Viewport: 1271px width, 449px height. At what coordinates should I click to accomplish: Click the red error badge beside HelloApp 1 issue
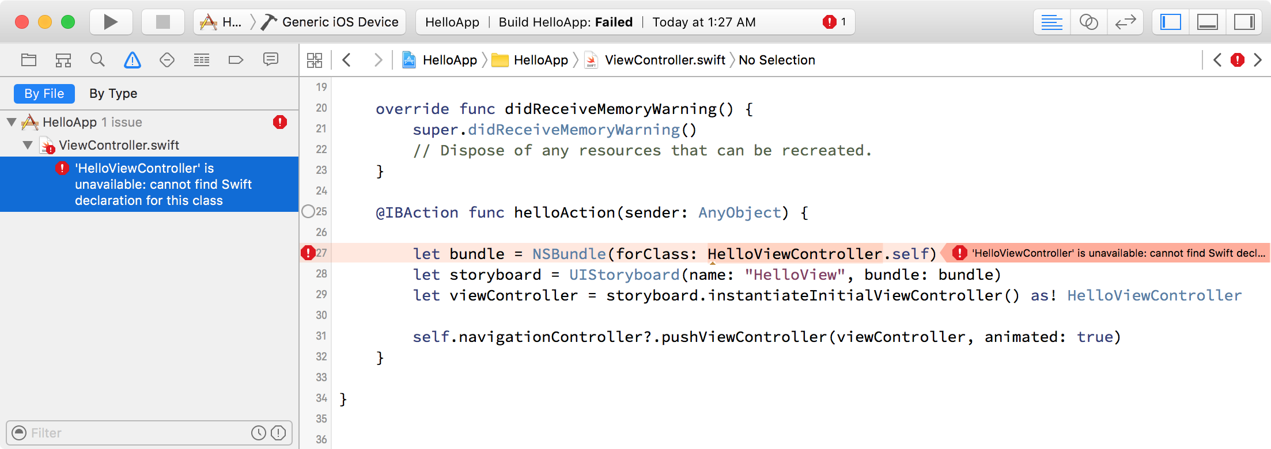pyautogui.click(x=280, y=122)
